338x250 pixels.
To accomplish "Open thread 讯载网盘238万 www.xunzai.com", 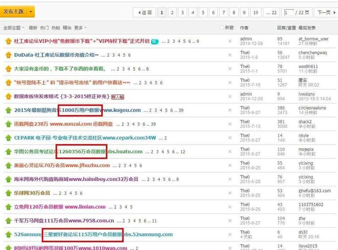I will click(64, 124).
